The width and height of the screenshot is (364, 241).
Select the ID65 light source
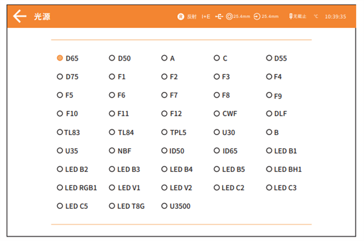217,151
